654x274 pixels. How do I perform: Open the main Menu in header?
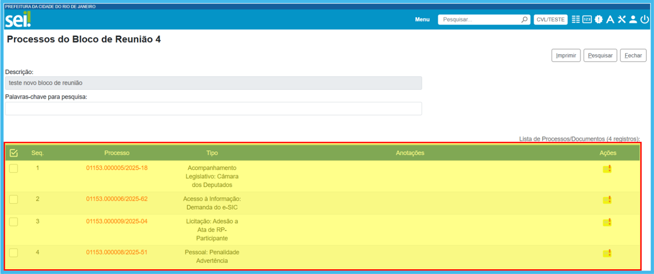point(422,19)
